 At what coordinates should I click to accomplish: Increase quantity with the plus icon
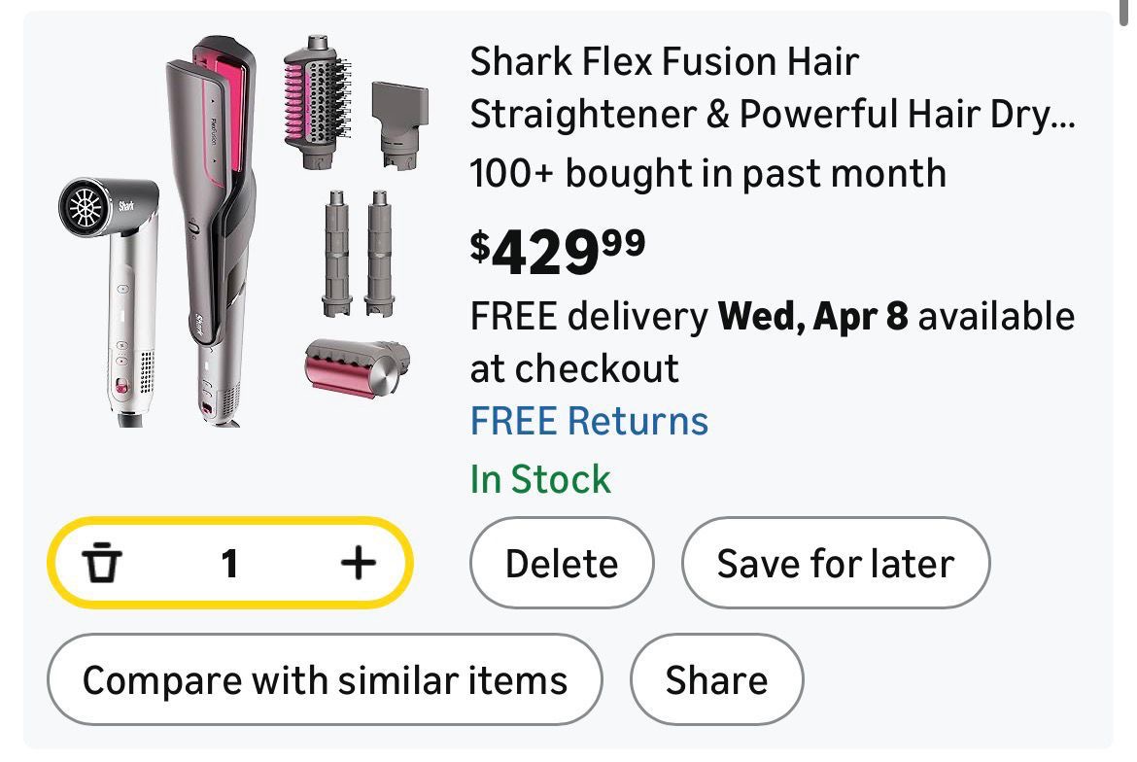(358, 562)
